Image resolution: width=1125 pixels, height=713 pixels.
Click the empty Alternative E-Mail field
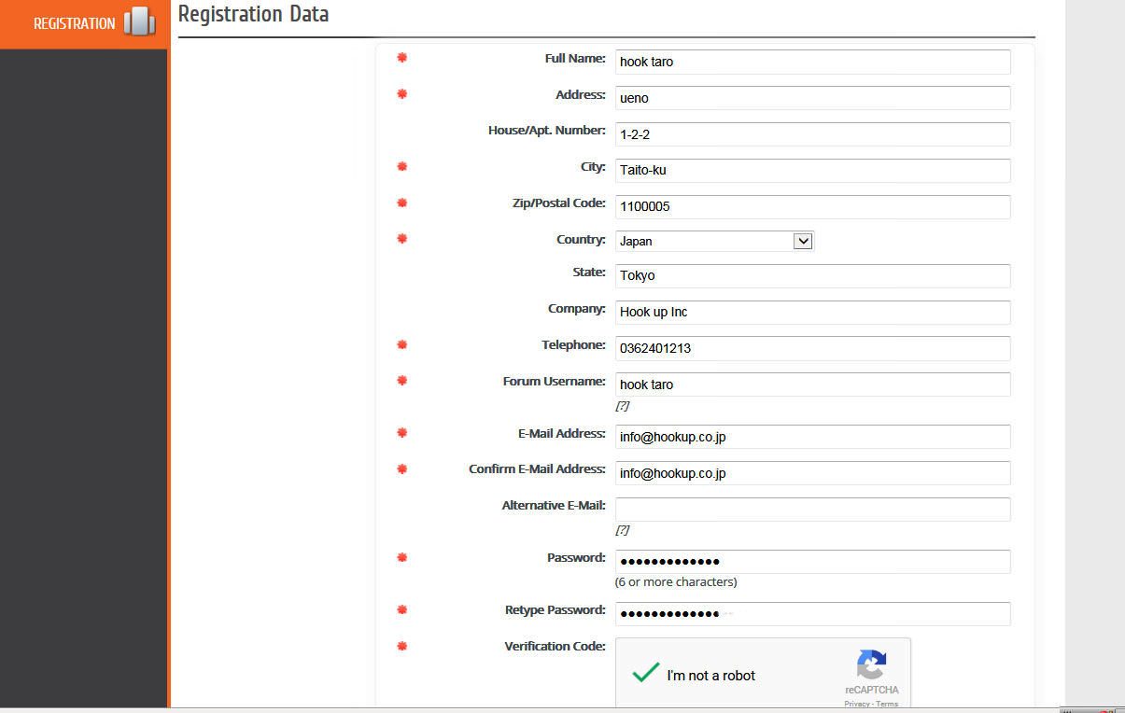[812, 510]
